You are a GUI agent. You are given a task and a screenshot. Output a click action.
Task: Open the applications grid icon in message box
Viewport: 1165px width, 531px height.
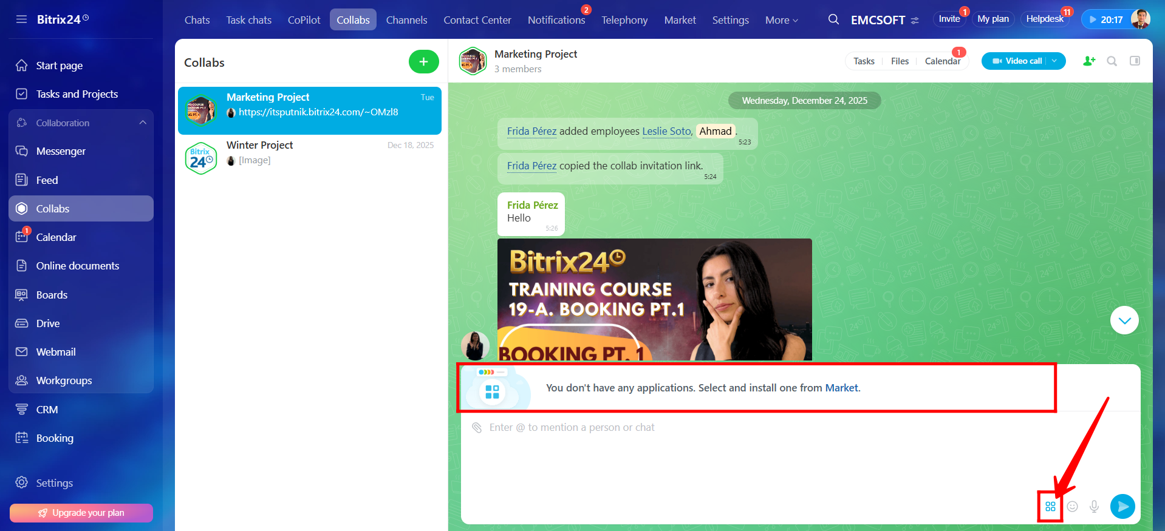1050,507
